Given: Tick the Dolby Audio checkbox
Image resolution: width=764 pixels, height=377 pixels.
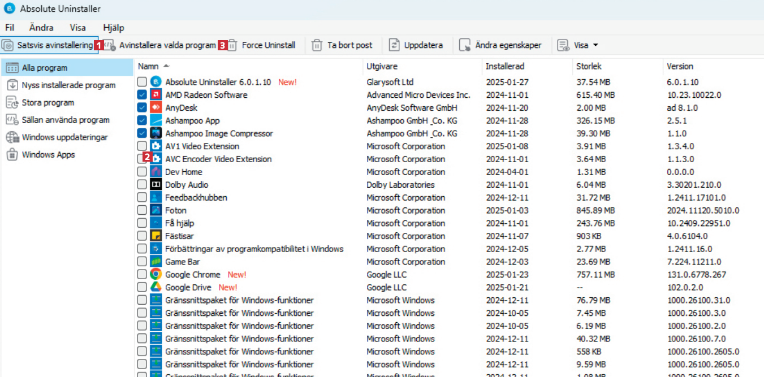Looking at the screenshot, I should [142, 185].
